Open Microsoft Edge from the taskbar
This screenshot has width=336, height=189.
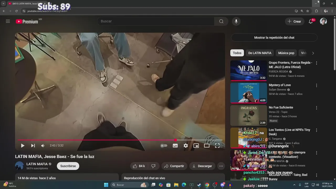point(184,185)
